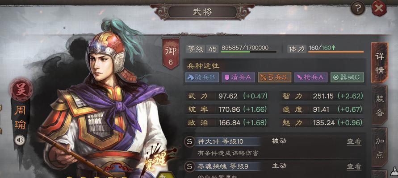
Task: Select the 骑兵B cavalry aptitude badge
Action: 202,77
